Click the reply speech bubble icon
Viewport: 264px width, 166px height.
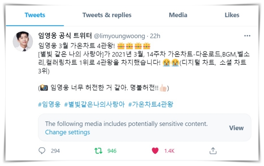42,151
